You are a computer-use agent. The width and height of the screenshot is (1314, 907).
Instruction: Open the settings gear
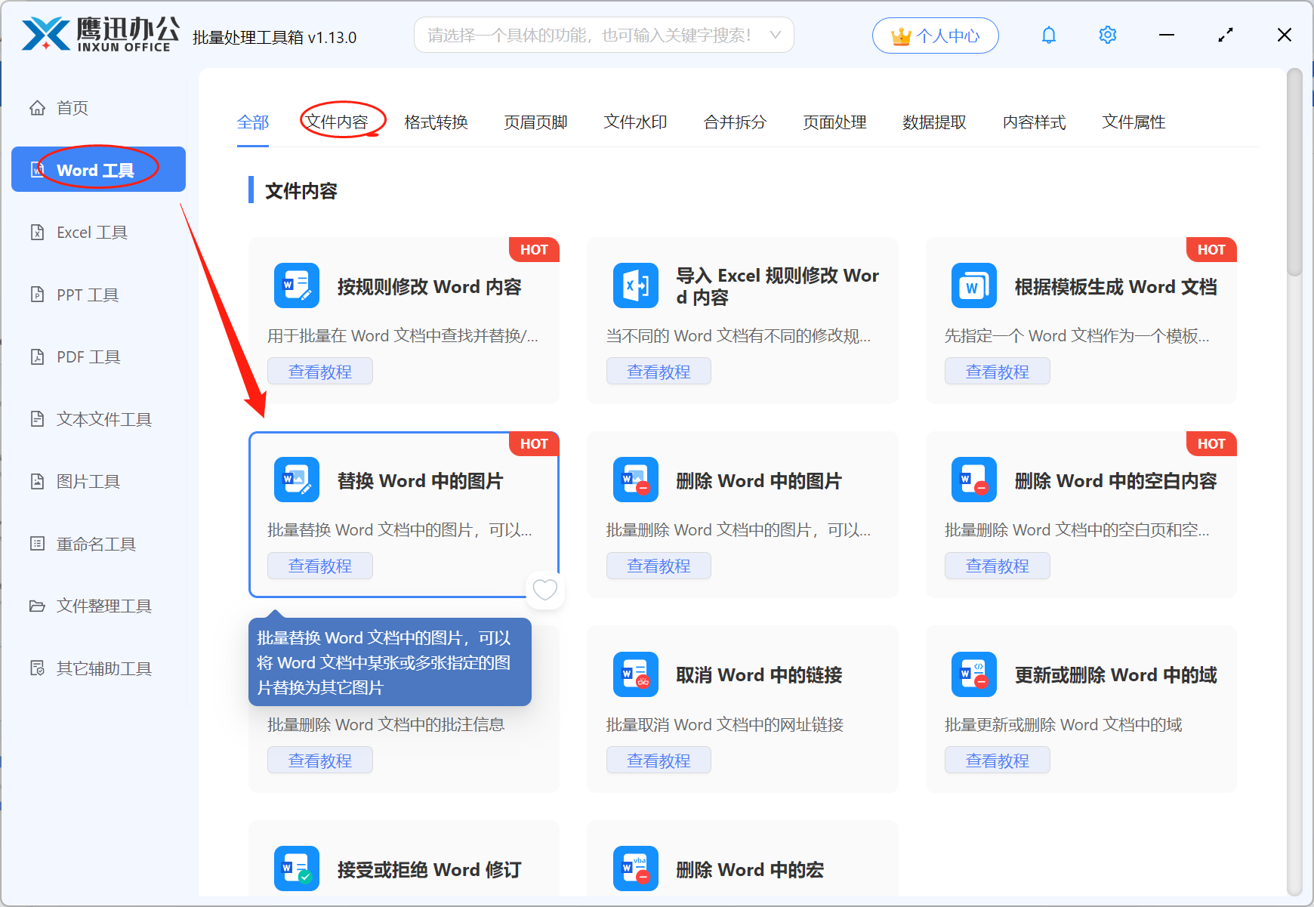click(x=1107, y=34)
